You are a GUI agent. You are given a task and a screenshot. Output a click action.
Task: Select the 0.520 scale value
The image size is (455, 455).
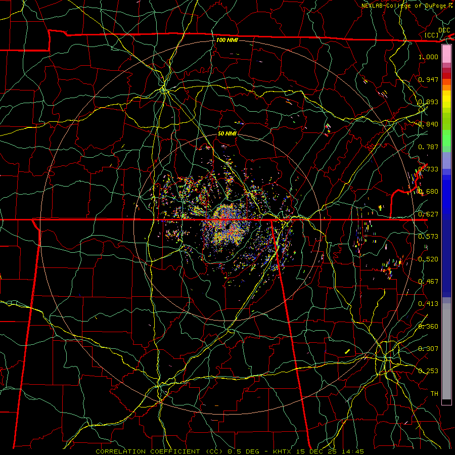pos(428,259)
